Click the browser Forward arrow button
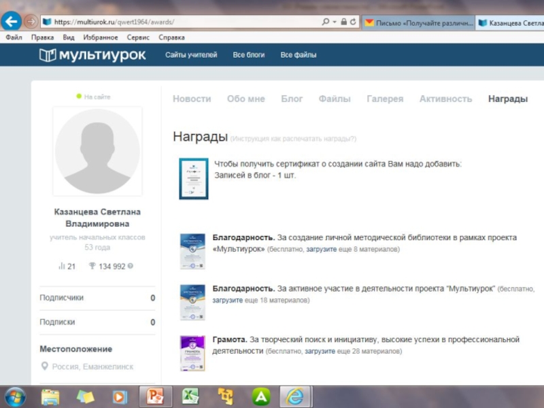Viewport: 544px width, 408px height. coord(31,22)
